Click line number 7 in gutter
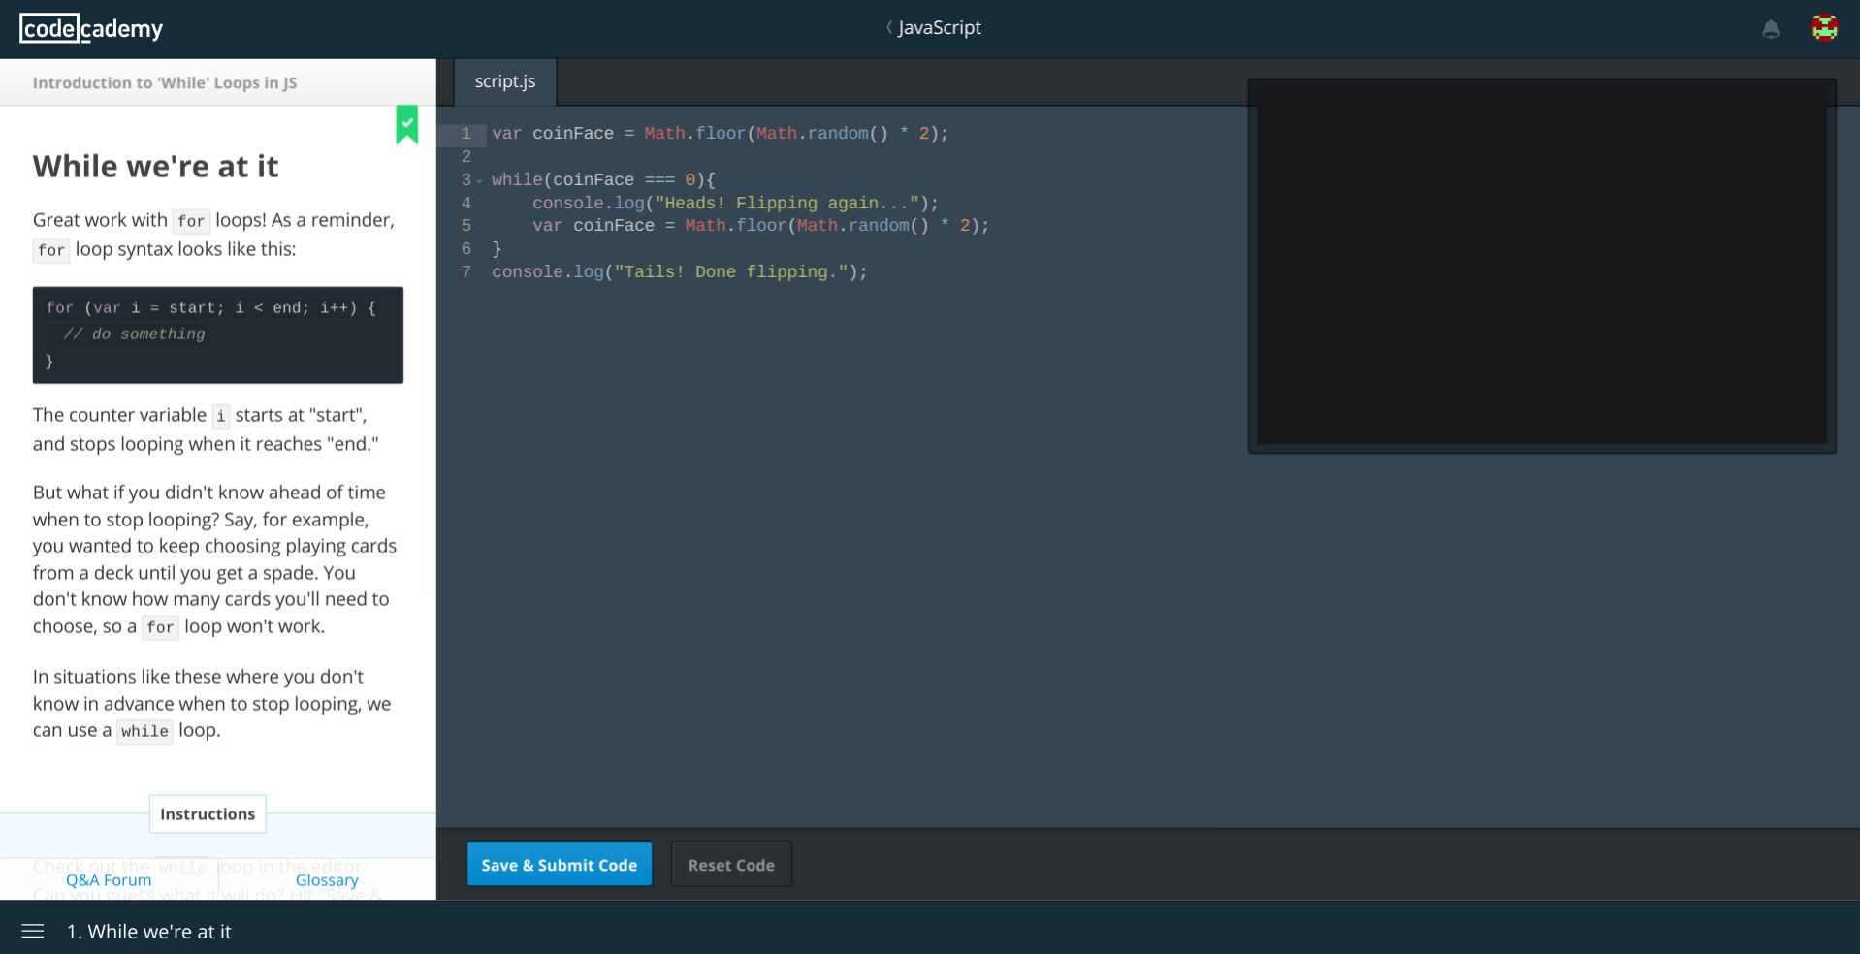The width and height of the screenshot is (1860, 954). click(466, 272)
